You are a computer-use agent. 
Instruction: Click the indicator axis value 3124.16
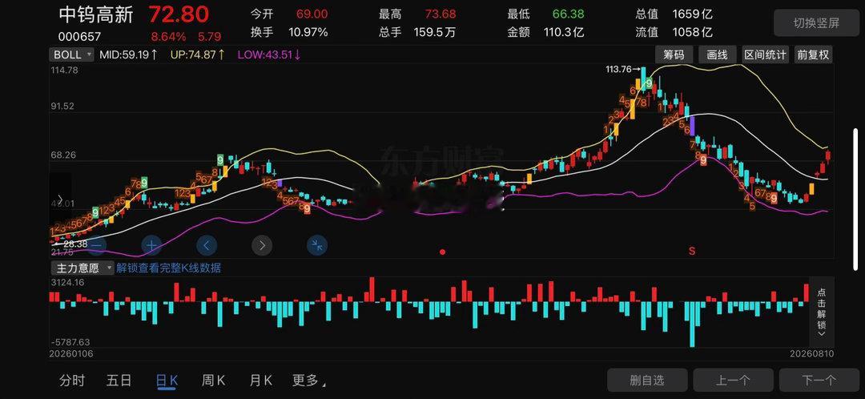67,282
